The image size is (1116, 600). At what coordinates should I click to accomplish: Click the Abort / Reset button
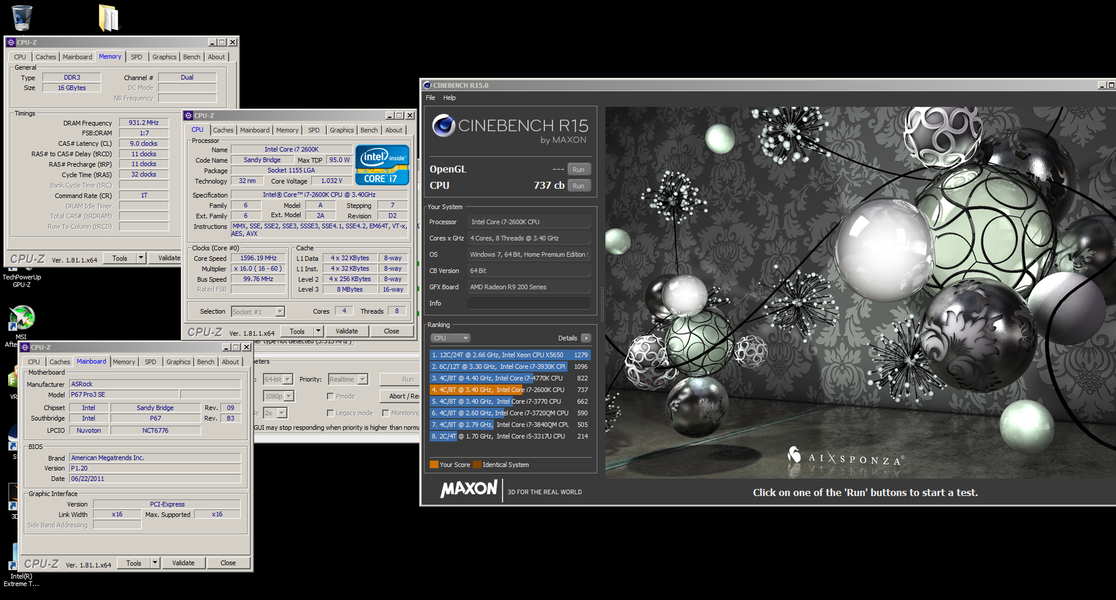(x=400, y=396)
